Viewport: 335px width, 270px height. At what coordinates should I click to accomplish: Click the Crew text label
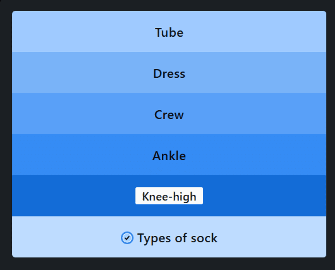pos(169,115)
